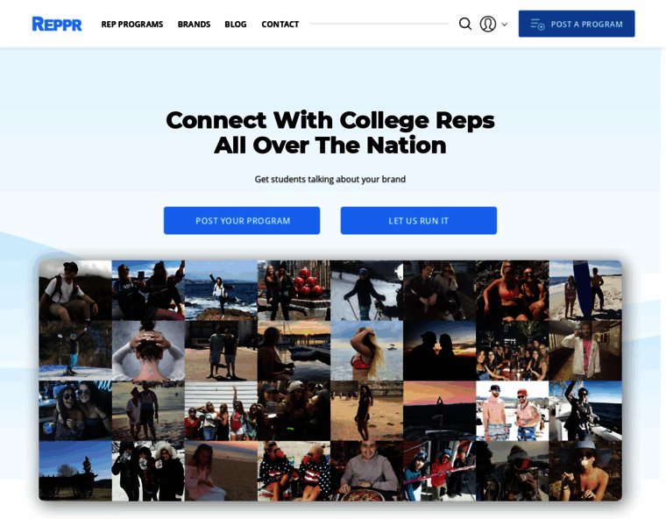Select Contact in the navigation
Image resolution: width=666 pixels, height=526 pixels.
click(280, 25)
